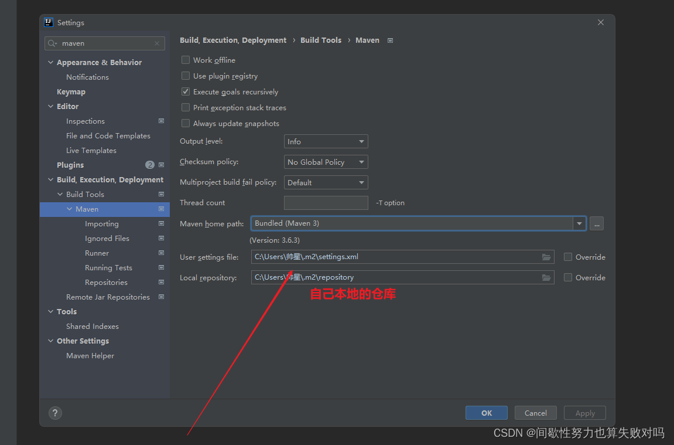Click the IntelliJ logo in title bar
Viewport: 674px width, 445px height.
(x=49, y=22)
